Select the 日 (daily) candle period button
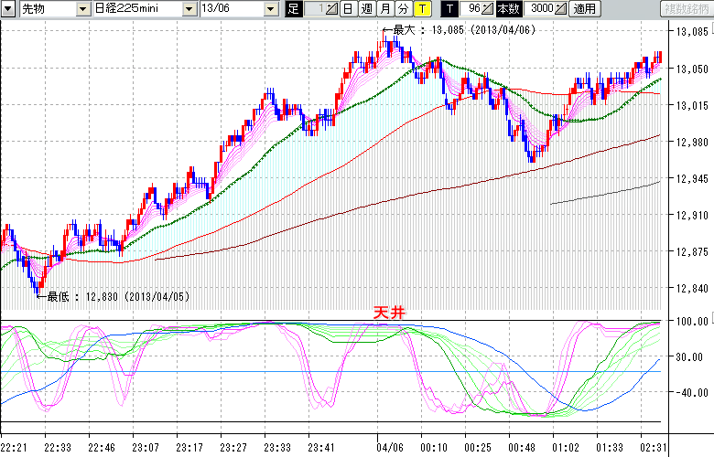This screenshot has height=457, width=714. click(349, 9)
